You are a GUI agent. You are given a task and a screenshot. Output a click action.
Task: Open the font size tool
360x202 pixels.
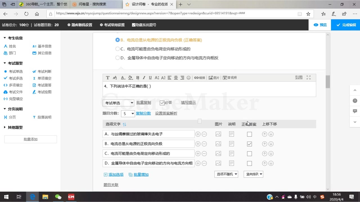click(x=115, y=78)
